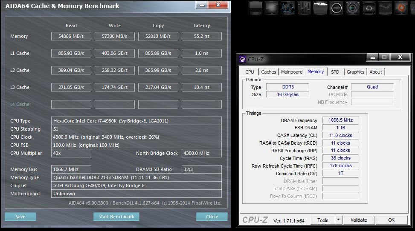Click the Memory Read value 54866 MB/s

click(x=71, y=36)
